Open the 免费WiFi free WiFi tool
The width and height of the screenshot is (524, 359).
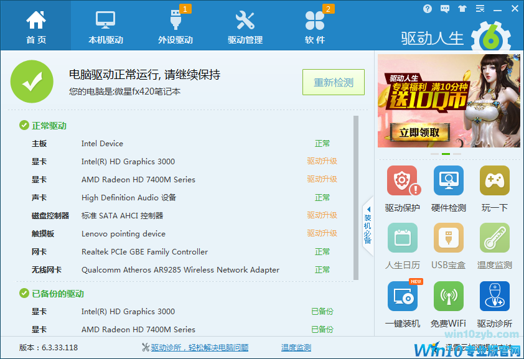coord(449,296)
